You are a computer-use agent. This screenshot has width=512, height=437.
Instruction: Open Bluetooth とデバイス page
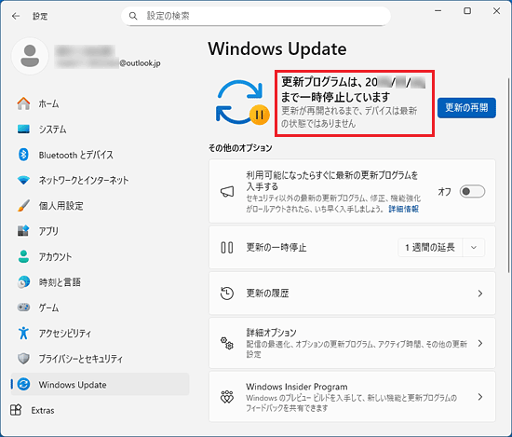[100, 155]
